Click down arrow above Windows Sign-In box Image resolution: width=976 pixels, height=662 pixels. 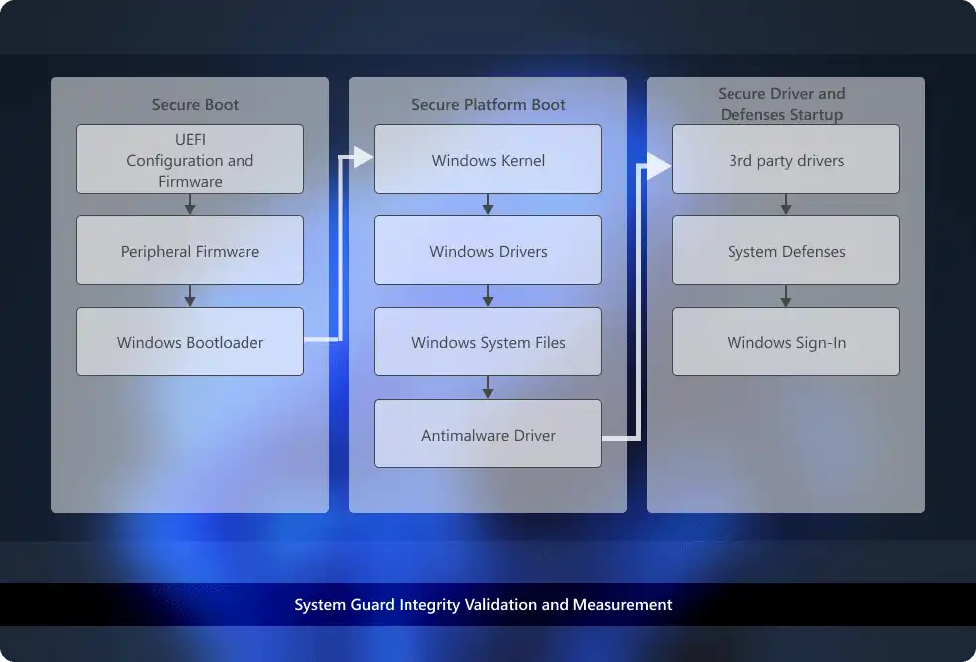[x=786, y=296]
